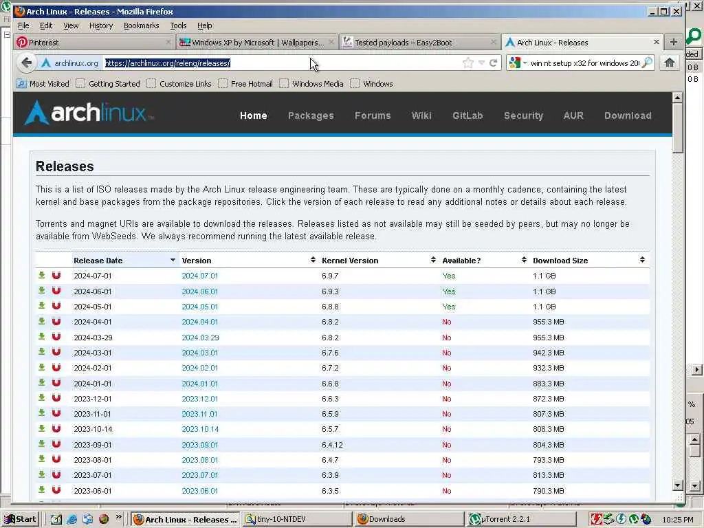This screenshot has height=528, width=704.
Task: Click the magnet link icon for 2023-08-01
Action: [x=56, y=459]
